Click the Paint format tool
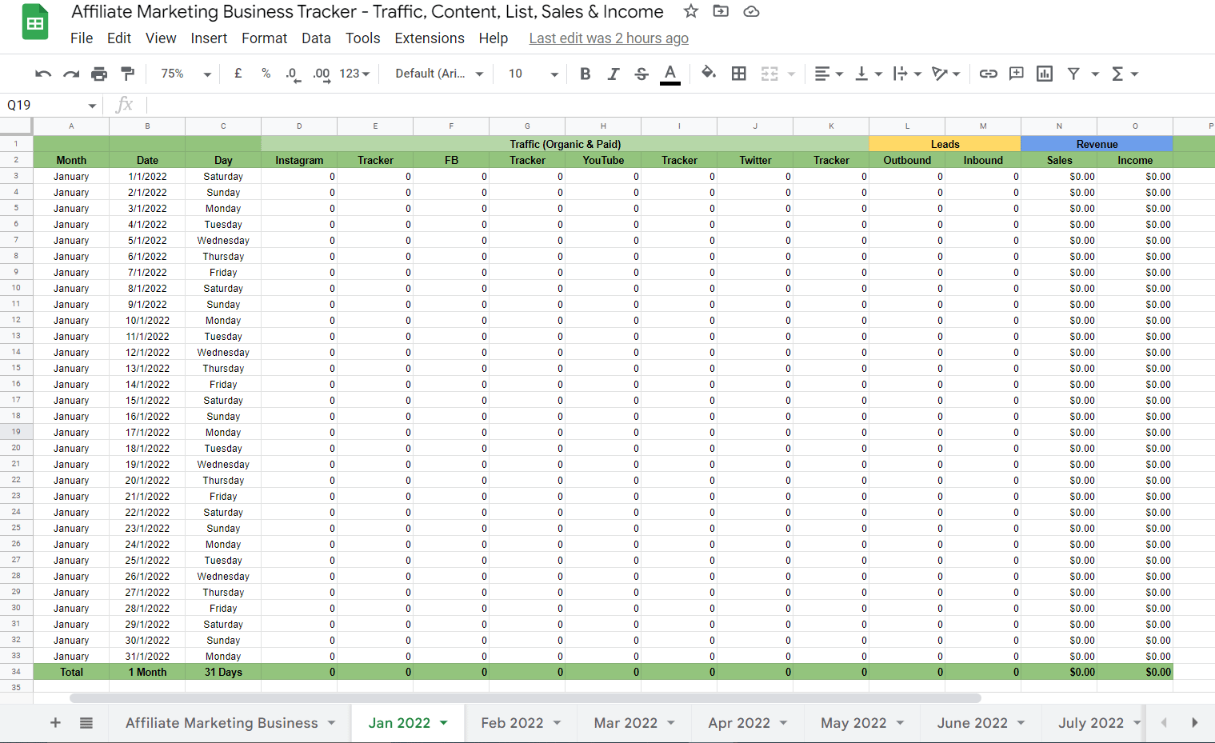Viewport: 1215px width, 743px height. (127, 73)
